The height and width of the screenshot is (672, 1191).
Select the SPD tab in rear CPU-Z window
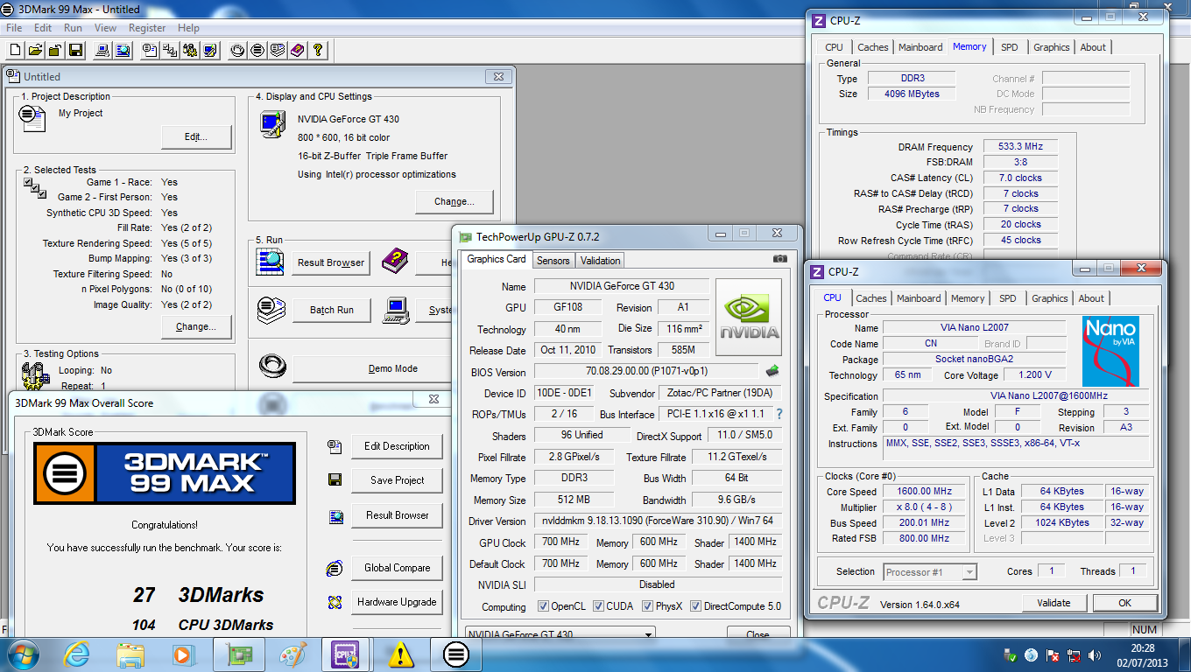(x=1010, y=47)
